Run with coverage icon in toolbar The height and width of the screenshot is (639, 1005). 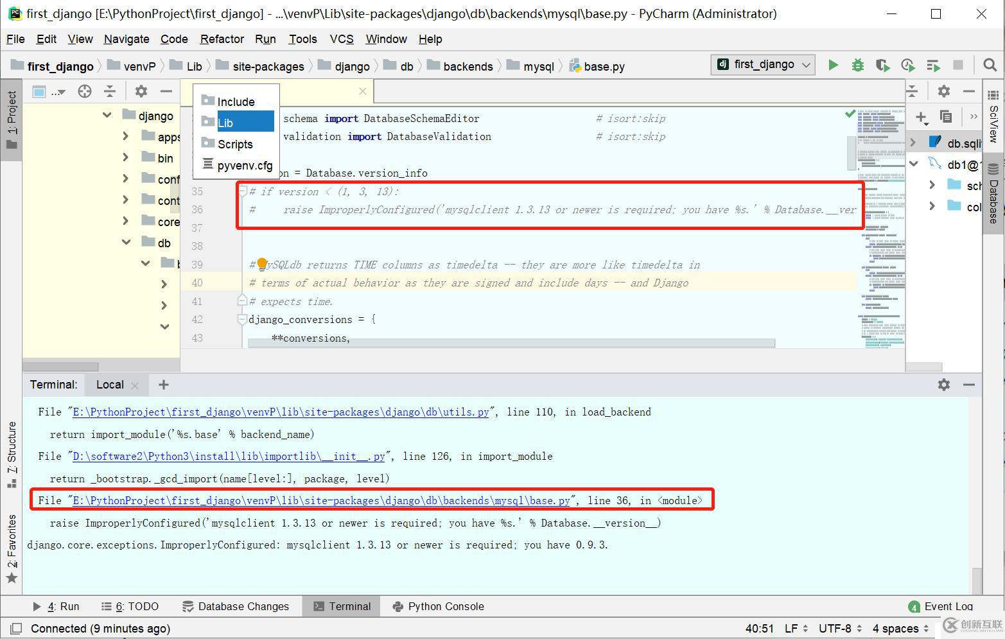click(882, 65)
